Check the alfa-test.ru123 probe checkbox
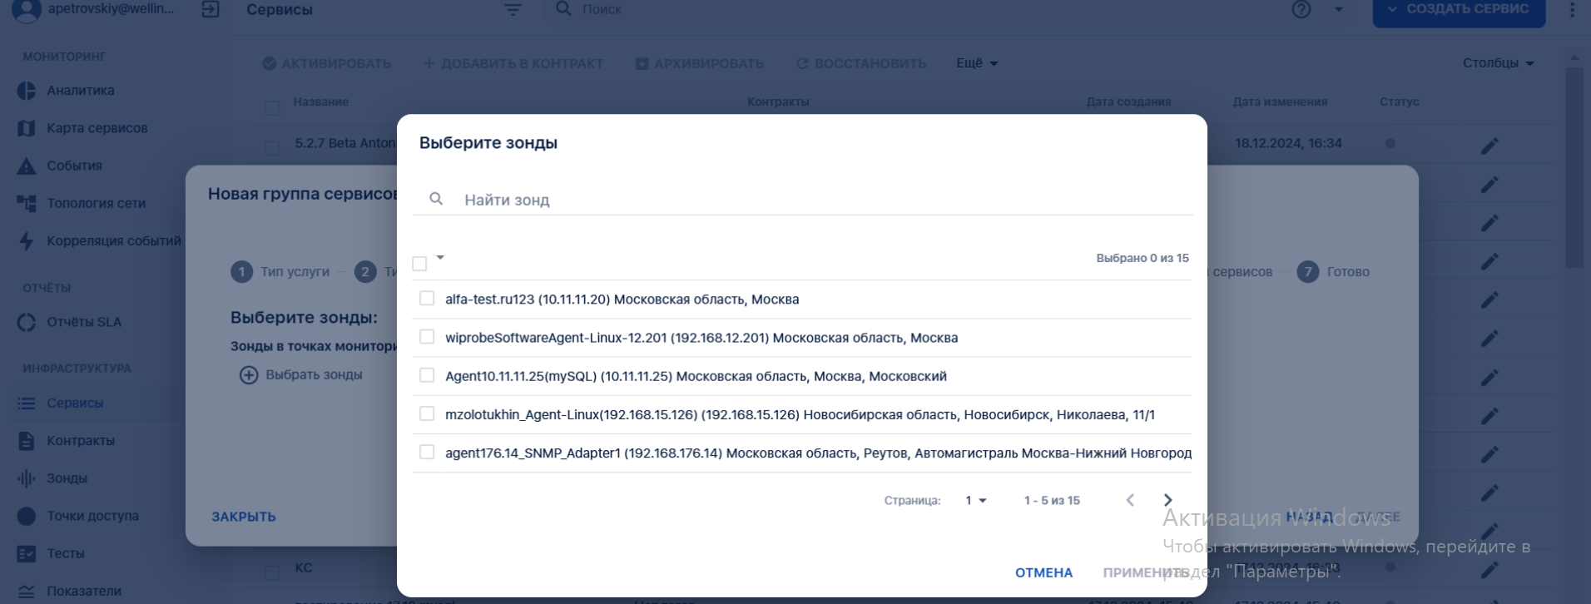The height and width of the screenshot is (604, 1591). (427, 298)
